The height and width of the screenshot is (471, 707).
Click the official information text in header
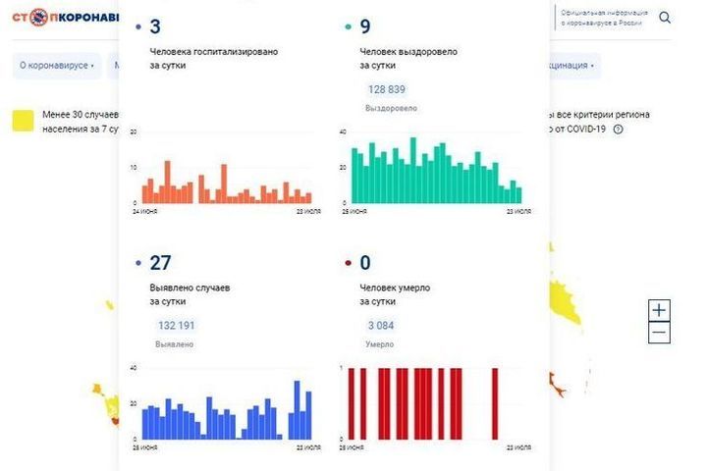[x=599, y=18]
